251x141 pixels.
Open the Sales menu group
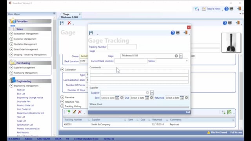pyautogui.click(x=30, y=29)
